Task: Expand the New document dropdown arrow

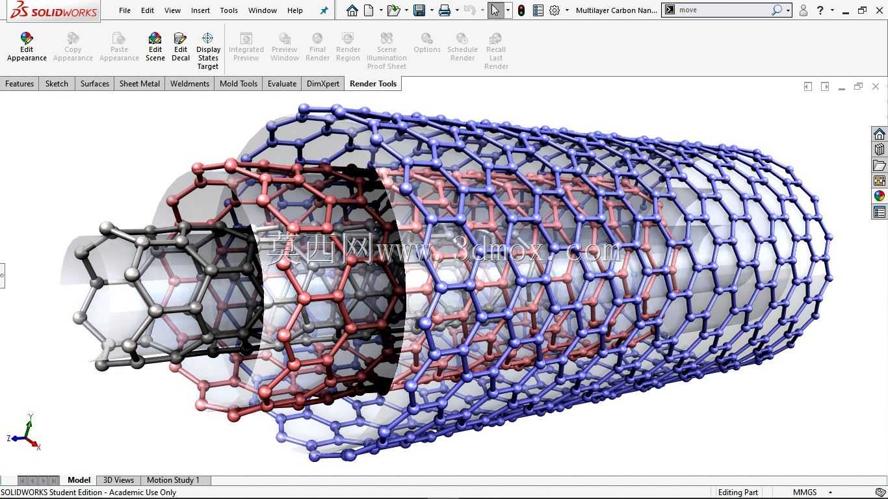Action: tap(381, 10)
